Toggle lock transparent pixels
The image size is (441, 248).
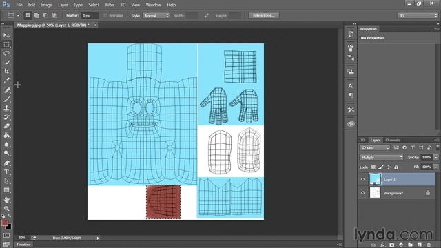(373, 167)
